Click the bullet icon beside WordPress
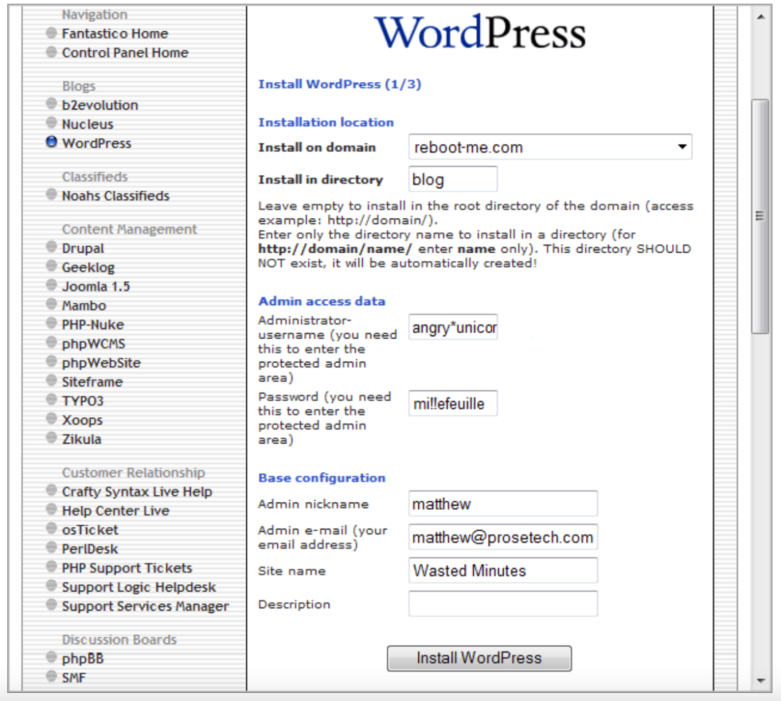The image size is (781, 701). (51, 142)
